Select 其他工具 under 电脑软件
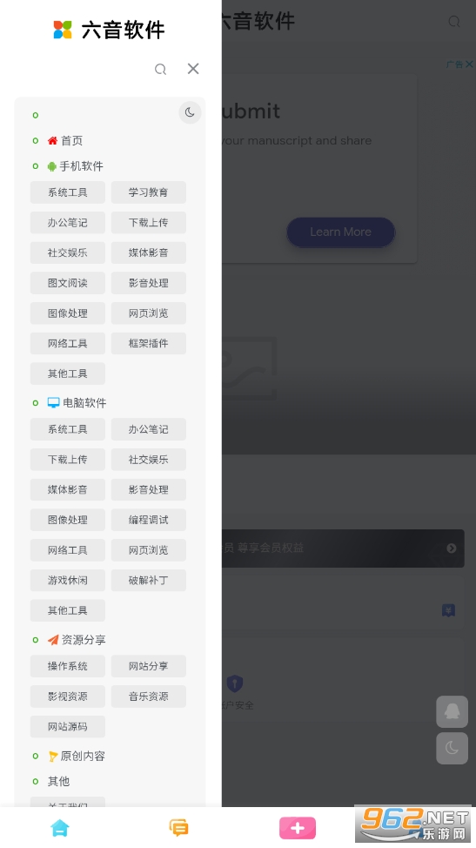The image size is (476, 848). [x=68, y=610]
